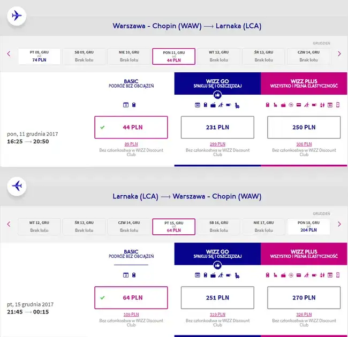
Task: Click the 89 PLN non-member price link
Action: point(131,144)
